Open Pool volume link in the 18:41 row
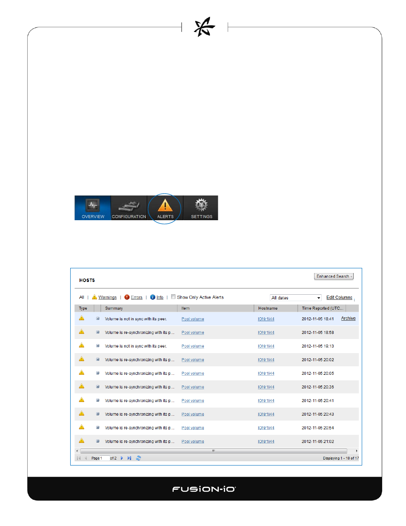 [193, 319]
